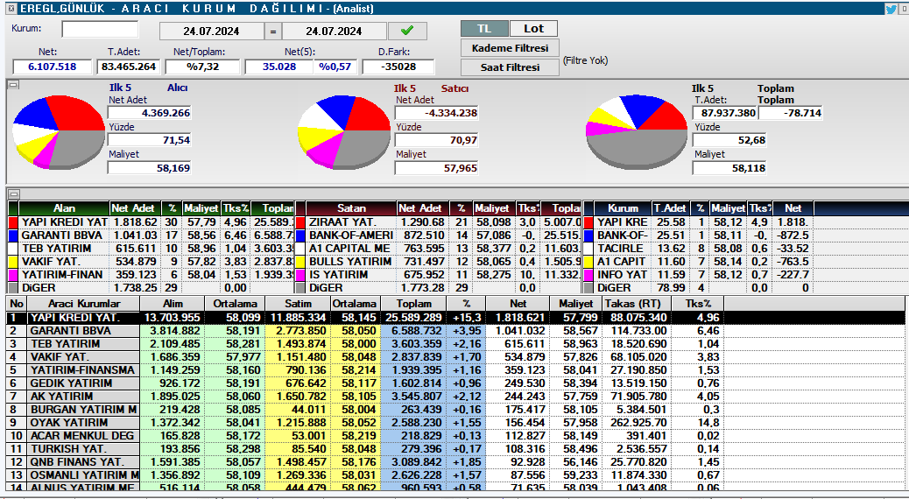Sort main table by Tks% column

pyautogui.click(x=697, y=303)
